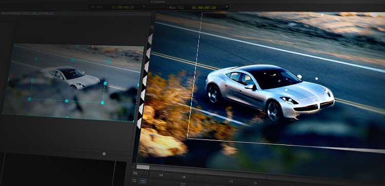The width and height of the screenshot is (385, 186).
Task: Step back one frame
Action: (x=231, y=181)
